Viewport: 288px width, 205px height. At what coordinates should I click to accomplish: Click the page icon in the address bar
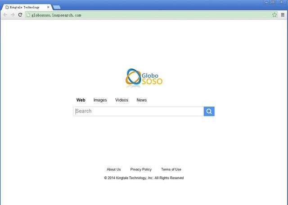pyautogui.click(x=28, y=15)
